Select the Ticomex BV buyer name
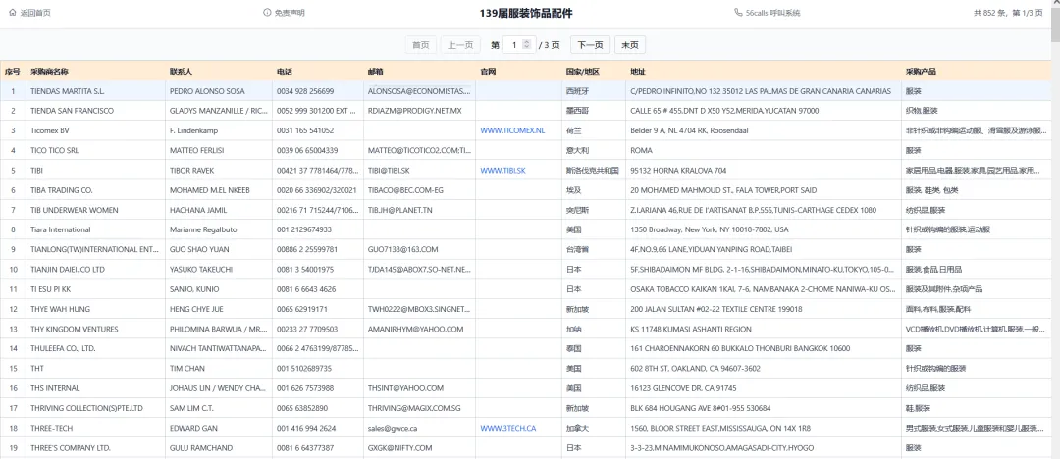The image size is (1060, 459). click(50, 130)
